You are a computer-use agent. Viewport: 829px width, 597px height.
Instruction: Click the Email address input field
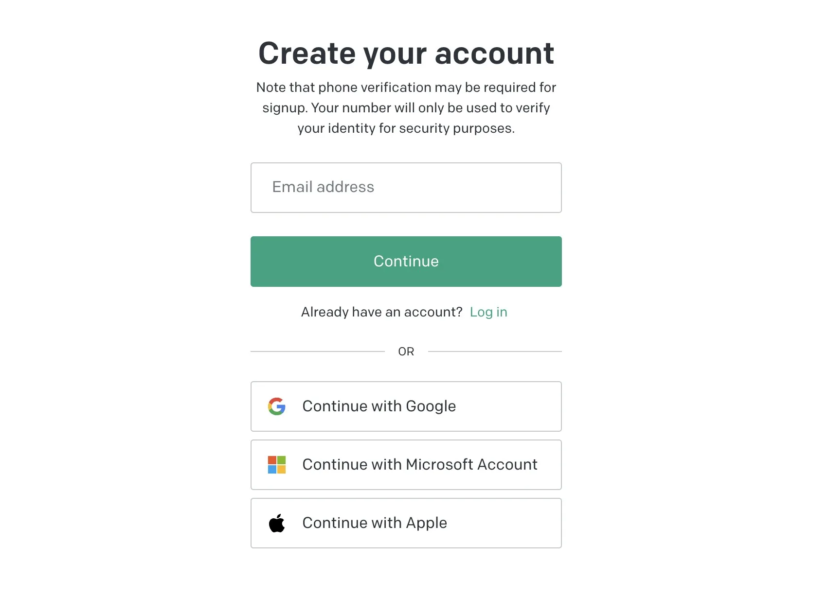click(406, 188)
